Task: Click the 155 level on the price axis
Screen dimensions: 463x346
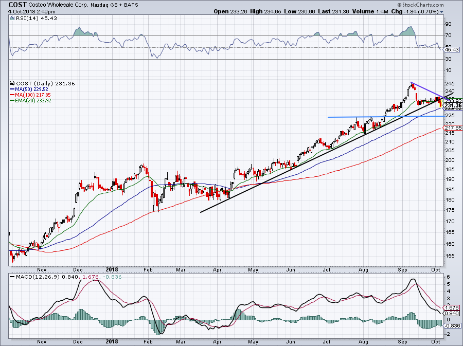Action: pyautogui.click(x=450, y=256)
